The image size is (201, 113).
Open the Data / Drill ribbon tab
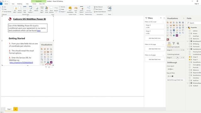(42, 4)
